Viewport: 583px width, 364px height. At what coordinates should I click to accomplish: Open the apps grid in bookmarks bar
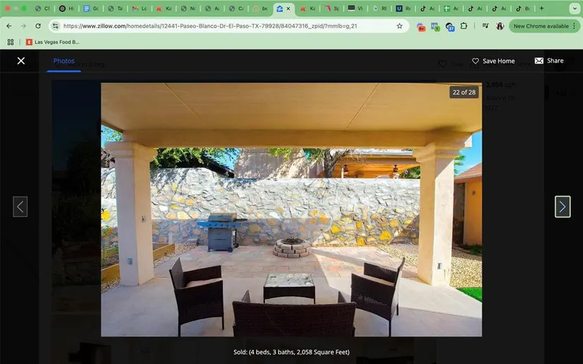click(10, 42)
